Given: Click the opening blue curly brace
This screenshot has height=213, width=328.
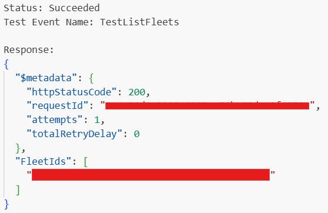Looking at the screenshot, I should point(6,64).
